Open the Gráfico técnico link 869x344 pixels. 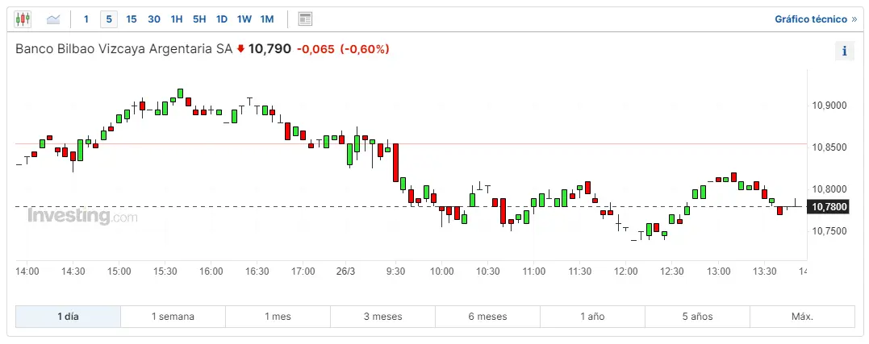coord(816,19)
